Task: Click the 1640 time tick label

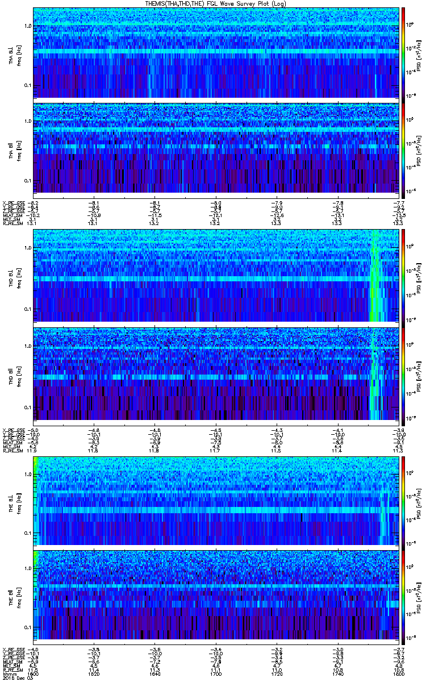Action: [x=154, y=673]
